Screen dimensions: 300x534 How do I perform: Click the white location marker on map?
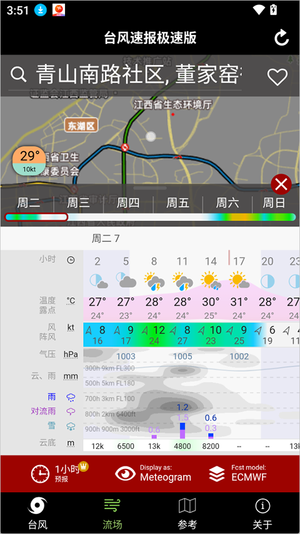pos(151,136)
